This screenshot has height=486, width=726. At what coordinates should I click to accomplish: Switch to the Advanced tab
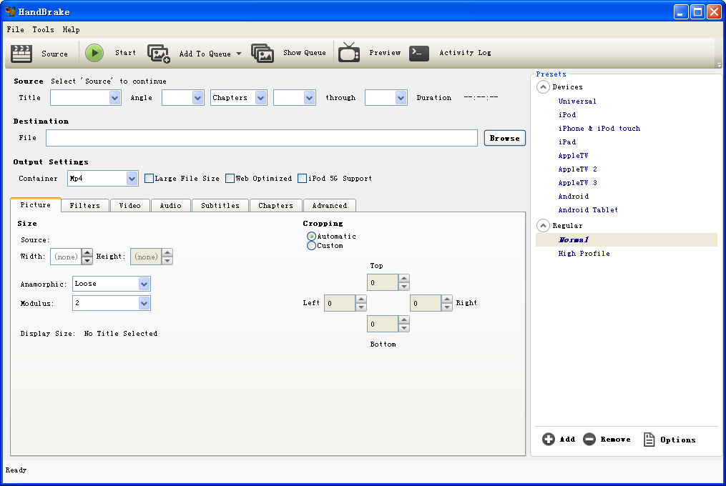tap(330, 206)
